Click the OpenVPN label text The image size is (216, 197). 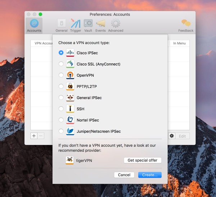pyautogui.click(x=85, y=75)
